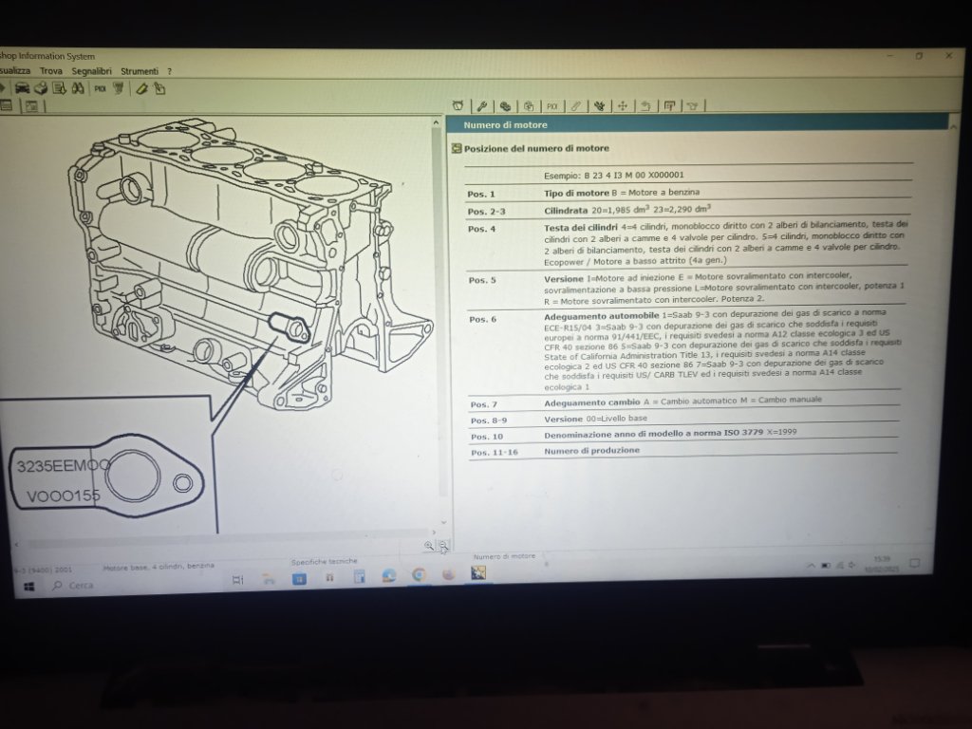The width and height of the screenshot is (972, 729).
Task: Click the list view icon under the toolbar
Action: click(7, 105)
